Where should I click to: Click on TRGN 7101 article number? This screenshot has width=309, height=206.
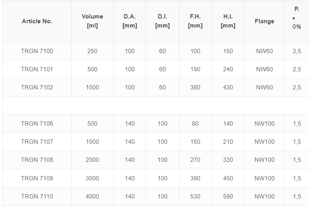click(x=37, y=69)
